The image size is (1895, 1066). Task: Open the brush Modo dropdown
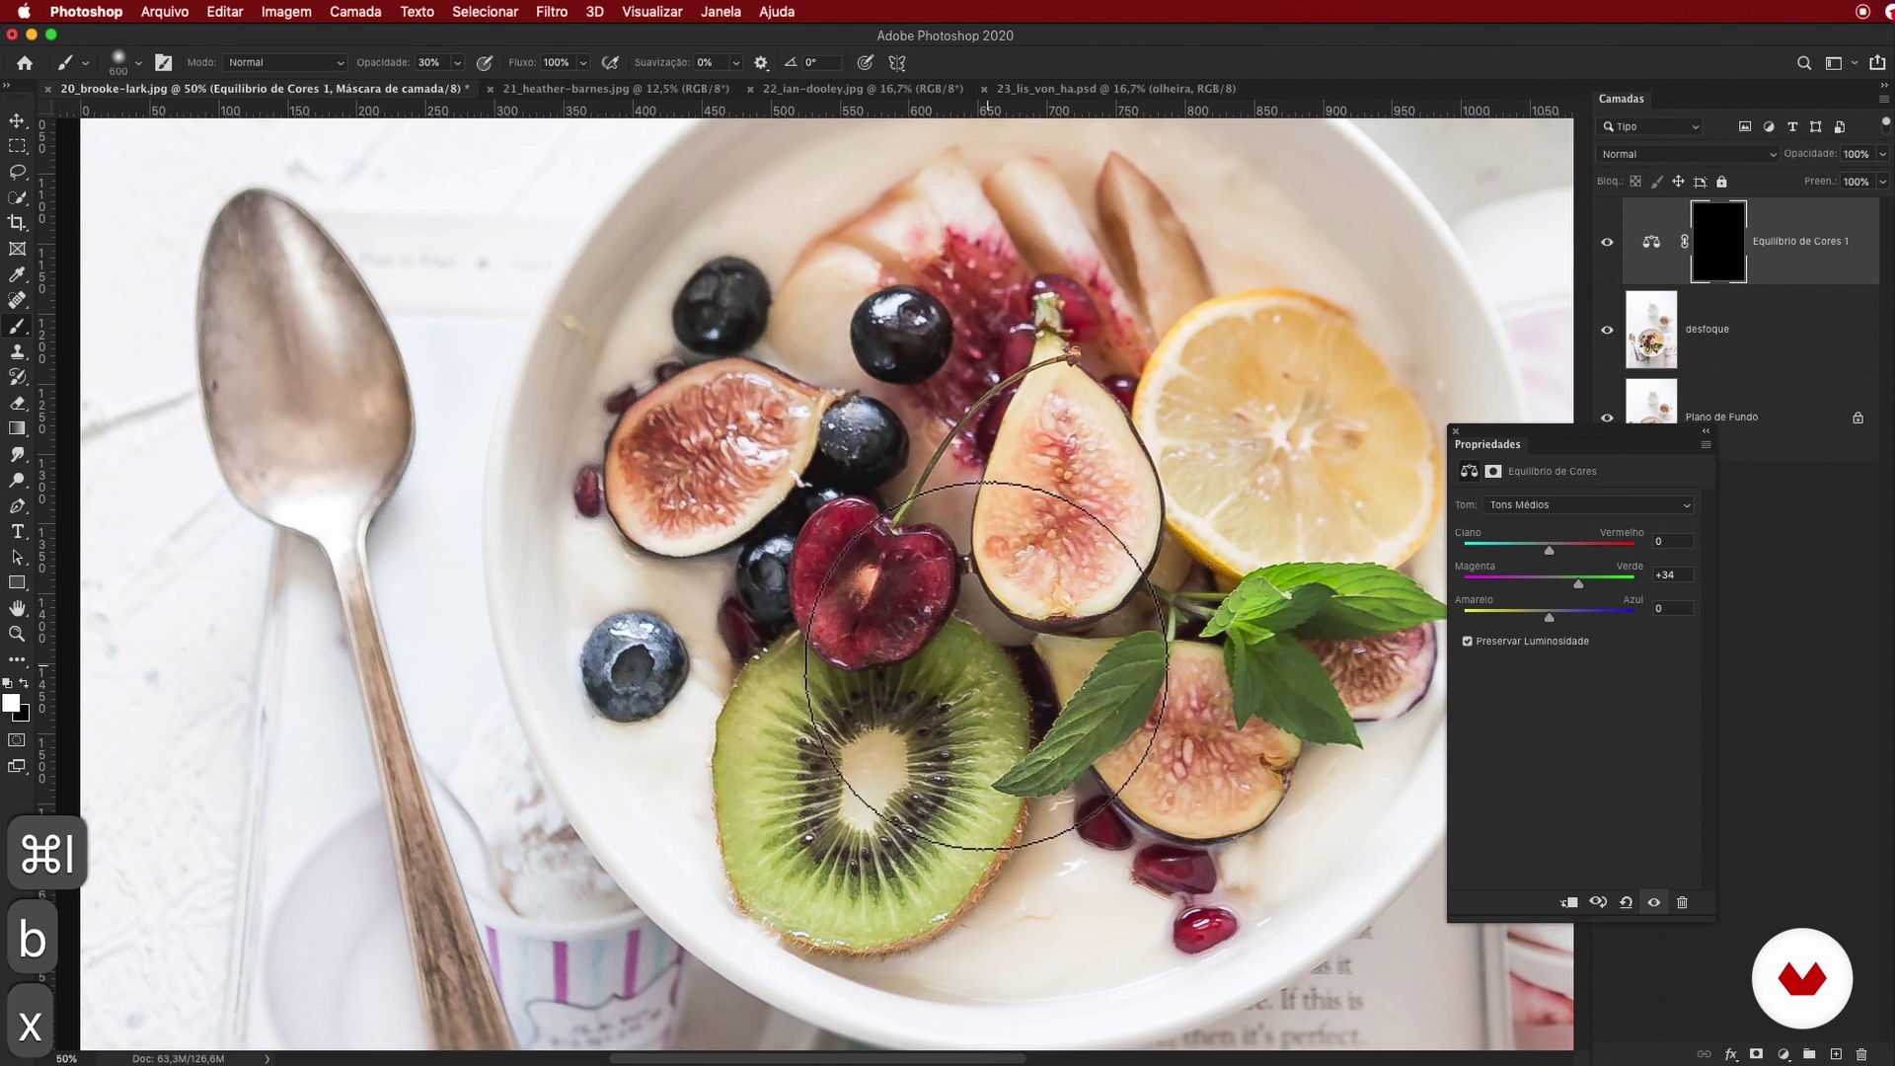coord(285,62)
